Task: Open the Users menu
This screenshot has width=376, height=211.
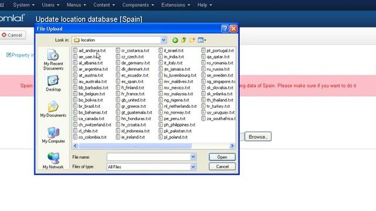Action: (x=51, y=5)
